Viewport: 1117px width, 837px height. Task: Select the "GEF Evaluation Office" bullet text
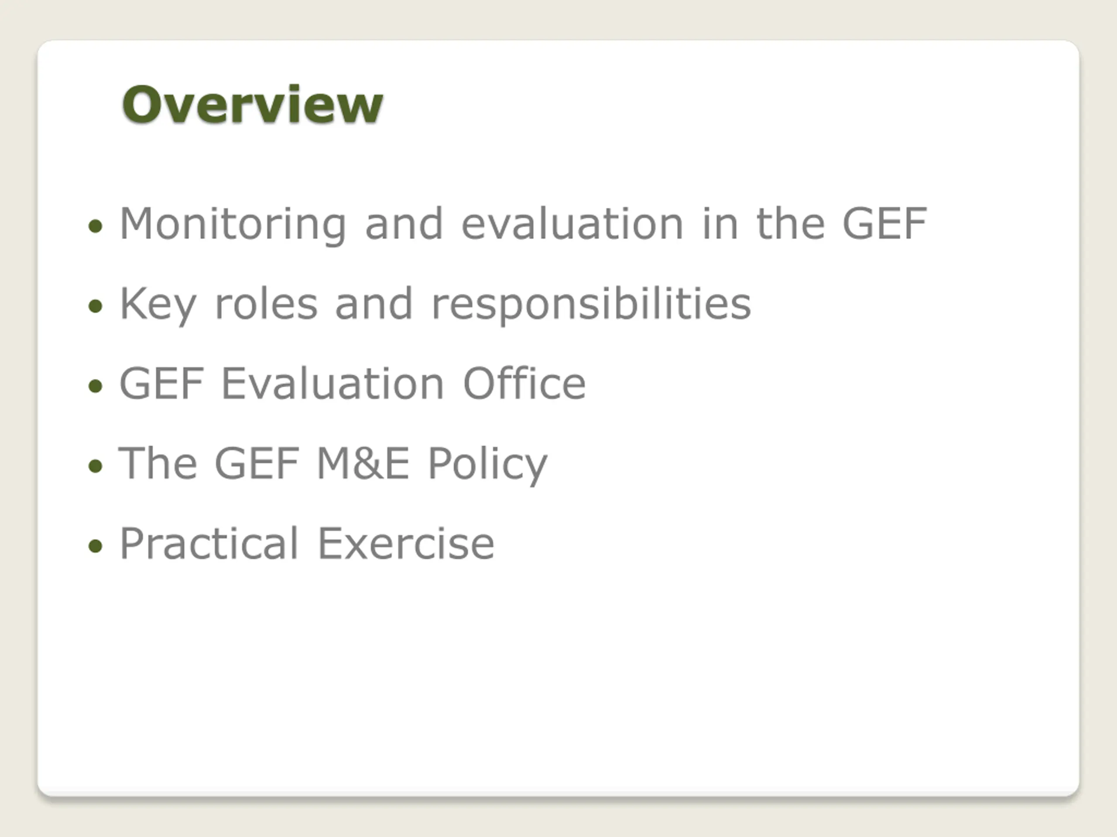pyautogui.click(x=353, y=384)
